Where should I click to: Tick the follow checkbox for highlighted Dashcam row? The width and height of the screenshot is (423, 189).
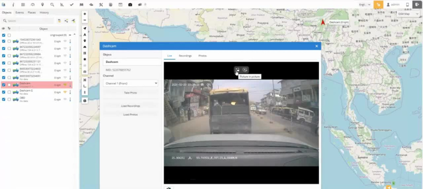click(9, 85)
